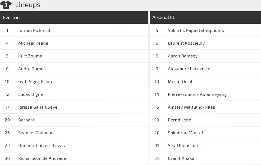Viewport: 261px width, 165px height.
Task: Select Andre Gomes in the lineup
Action: point(32,69)
